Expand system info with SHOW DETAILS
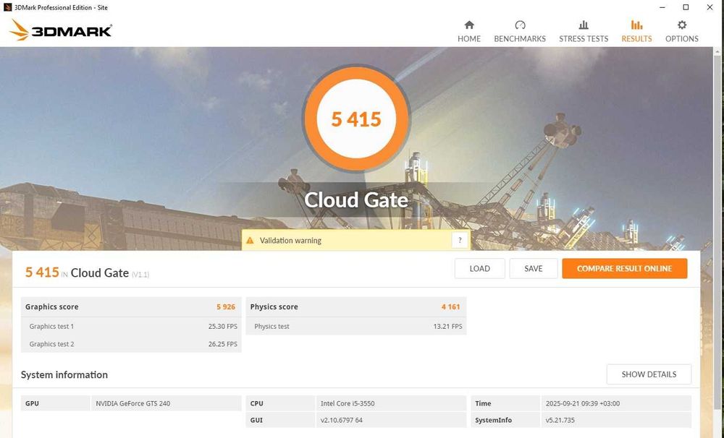This screenshot has height=438, width=724. pos(649,374)
